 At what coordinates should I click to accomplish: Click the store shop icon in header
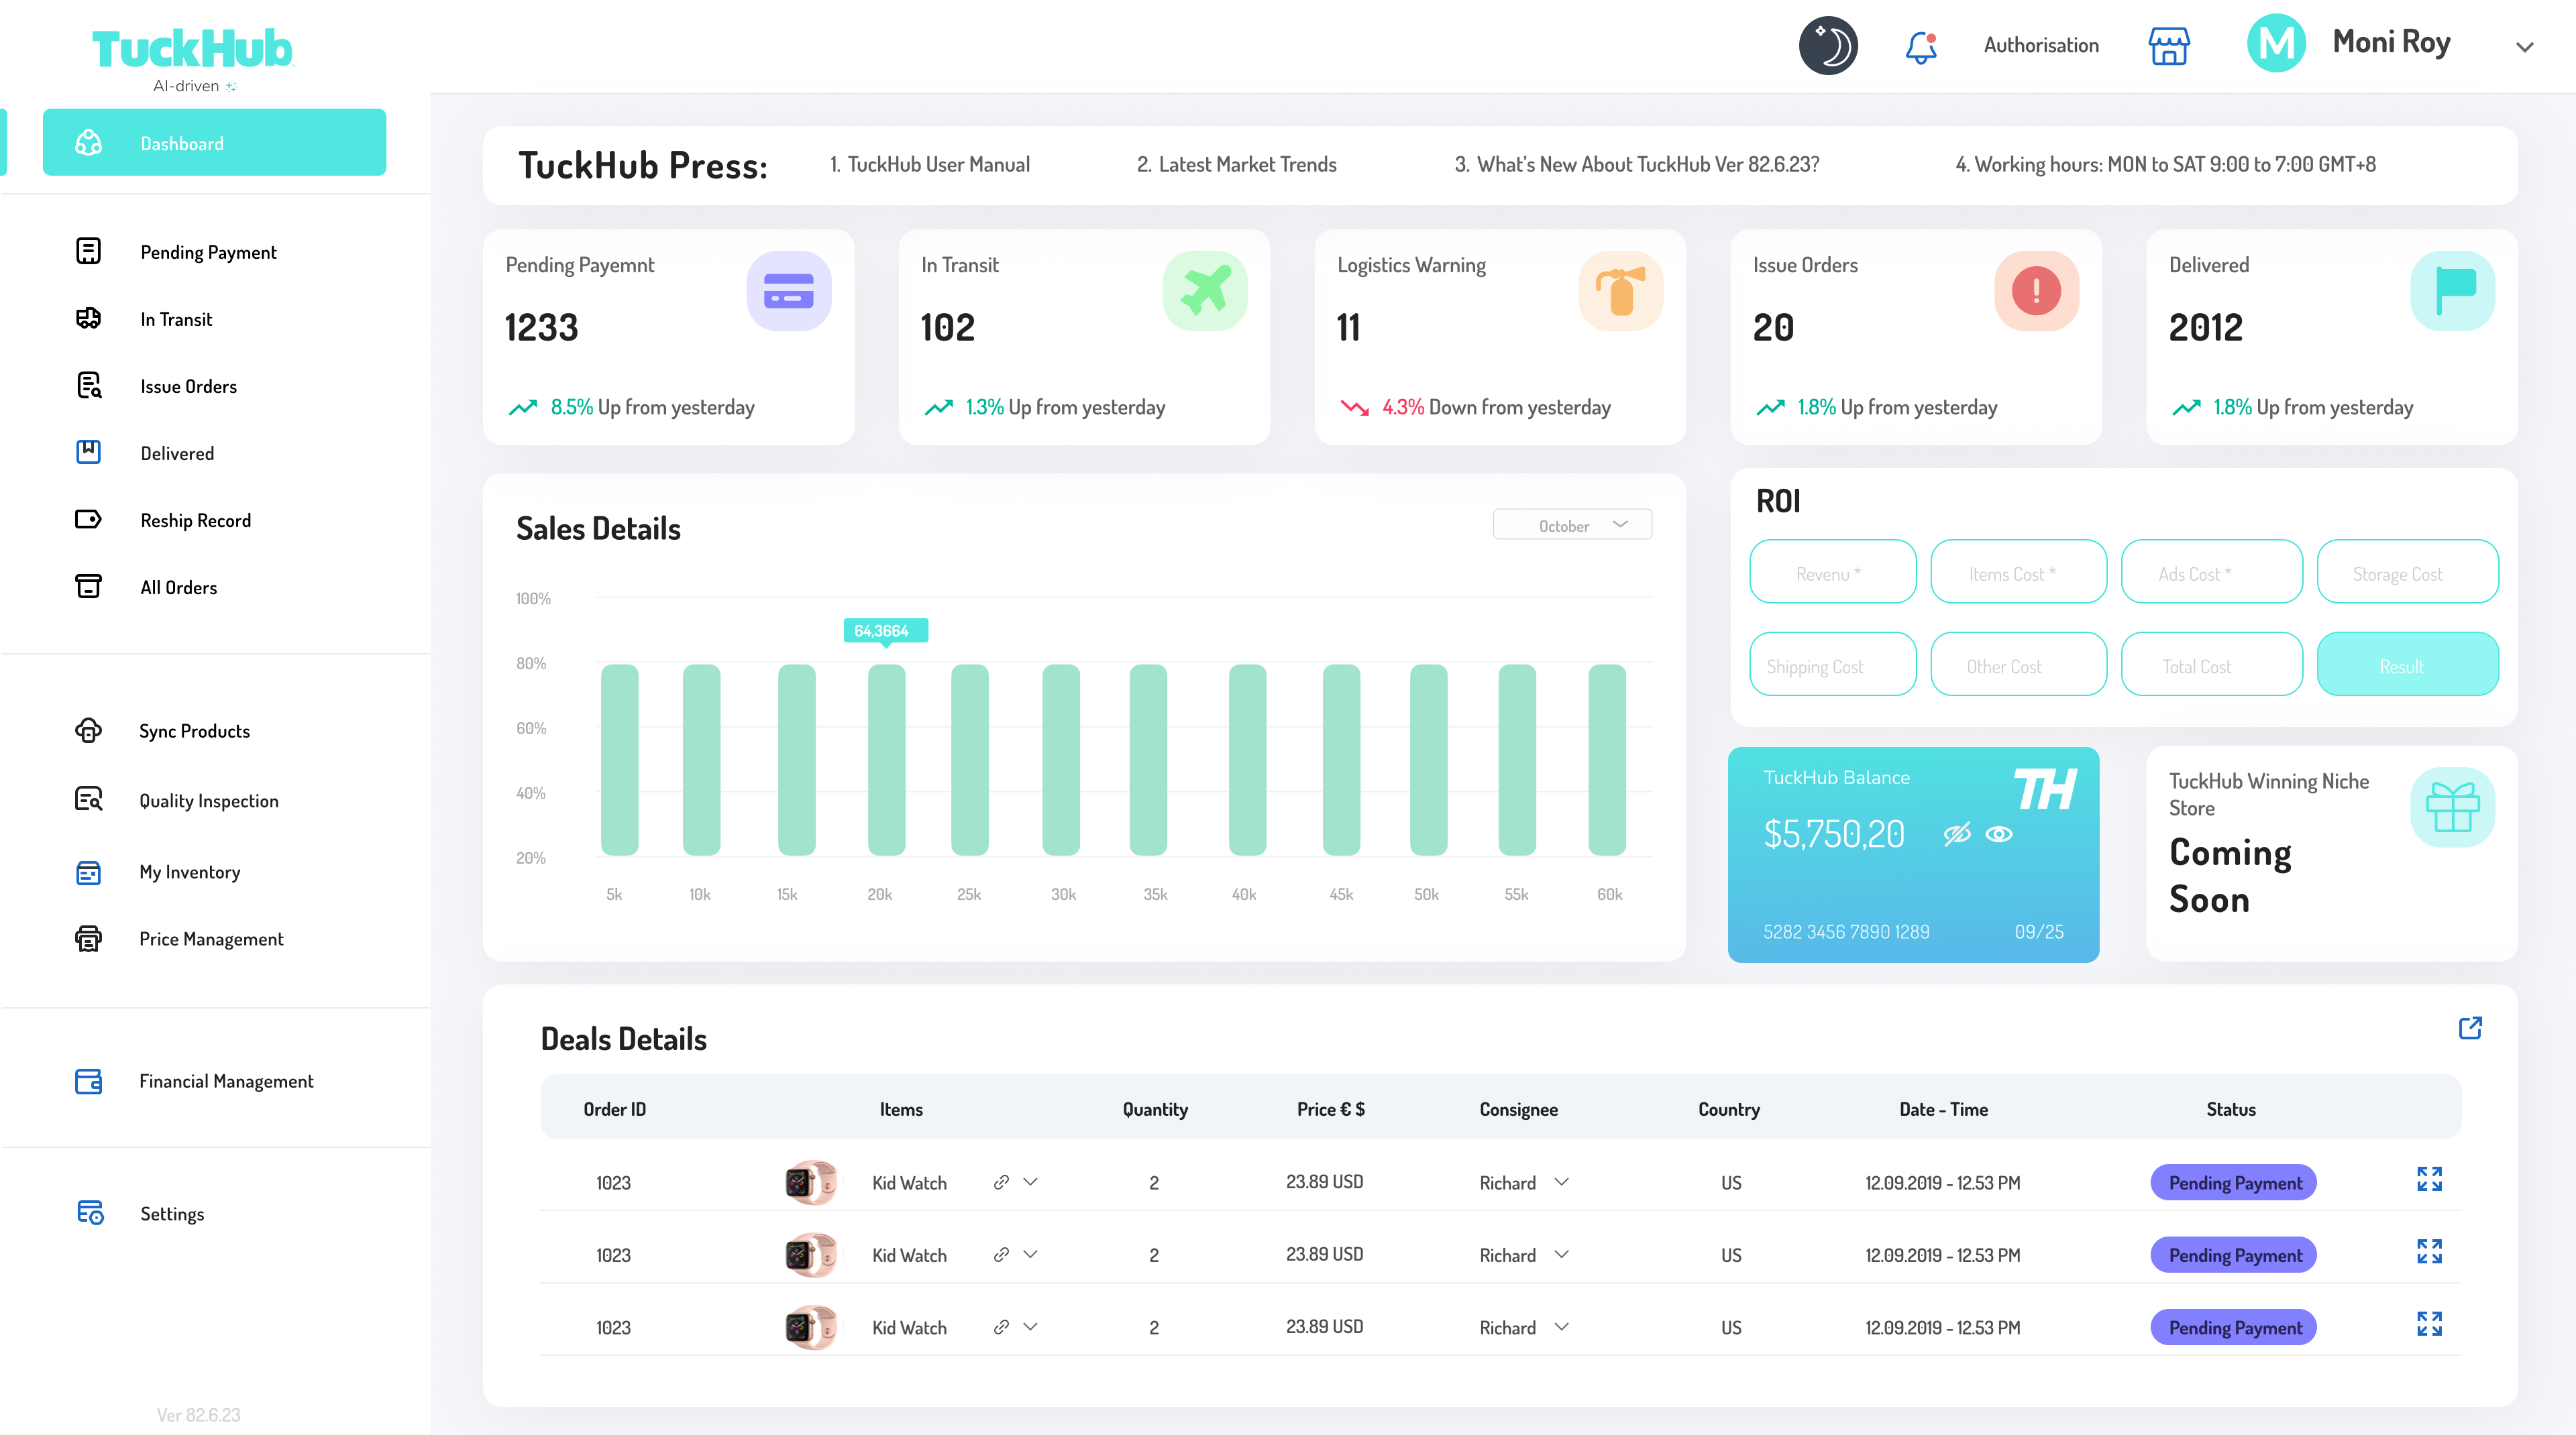point(2169,46)
